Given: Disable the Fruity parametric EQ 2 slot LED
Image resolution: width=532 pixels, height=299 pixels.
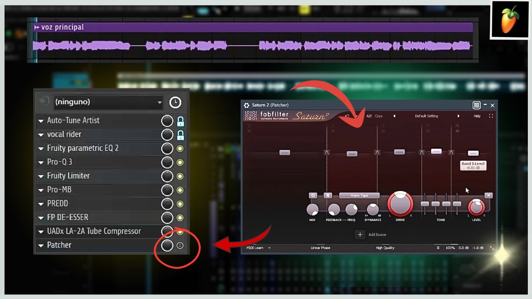Looking at the screenshot, I should (180, 149).
